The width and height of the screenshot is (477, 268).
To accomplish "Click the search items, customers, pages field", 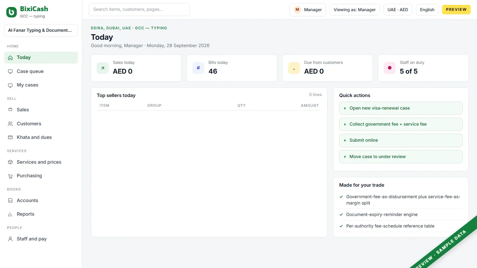I will coord(139,9).
